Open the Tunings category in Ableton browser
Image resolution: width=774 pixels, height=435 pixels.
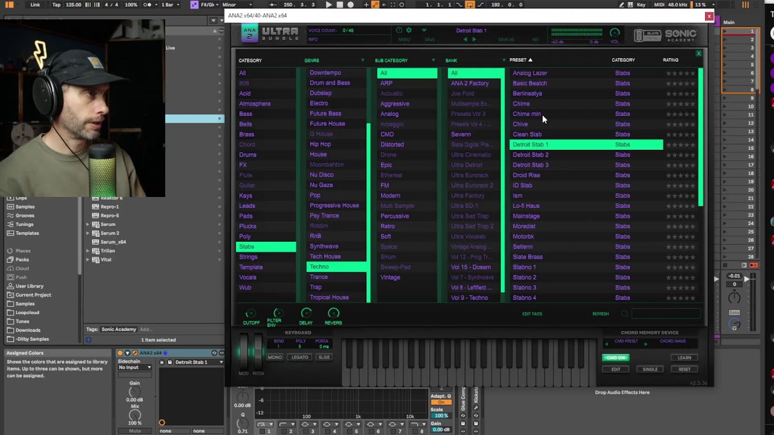24,224
